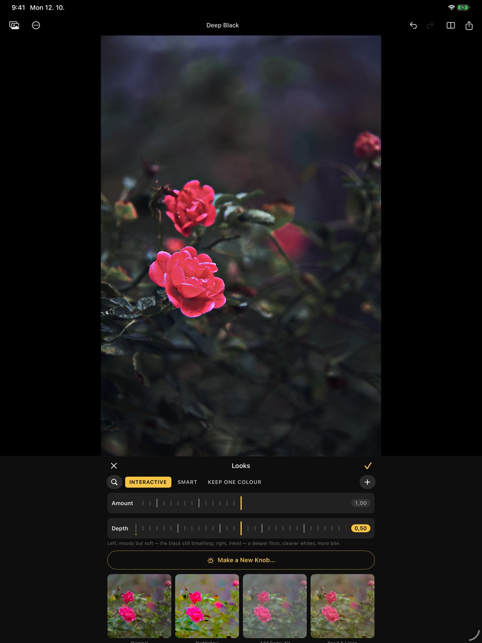Click the Mon 12. 10. date in the status bar

point(47,7)
